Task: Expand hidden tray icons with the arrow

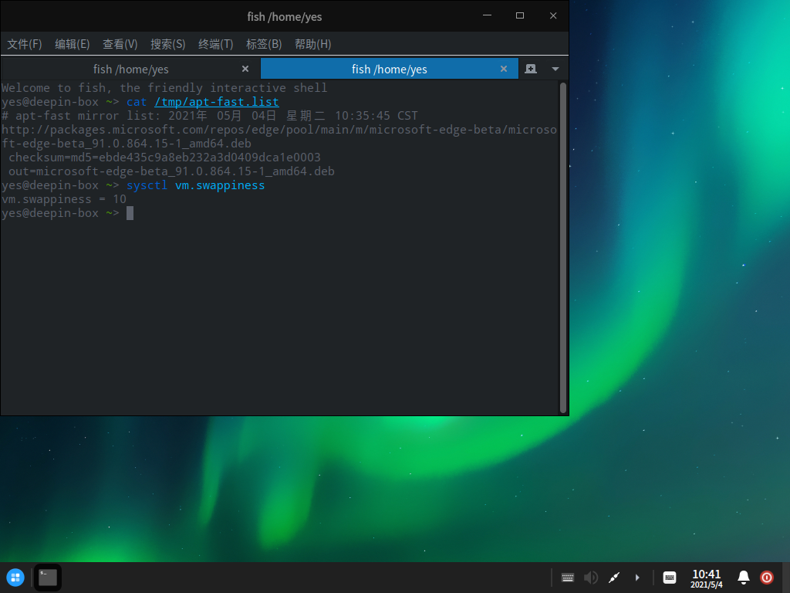Action: tap(637, 577)
